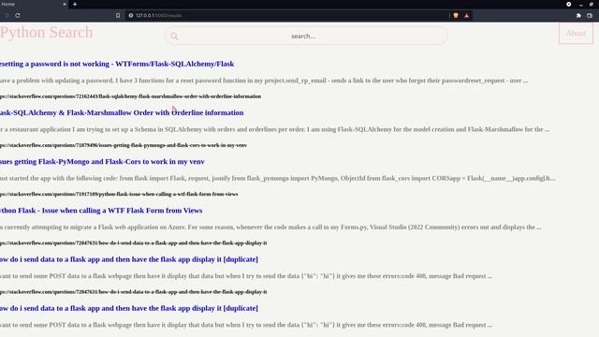Click snippet about restaurant application Schema
The height and width of the screenshot is (337, 599).
coord(274,129)
